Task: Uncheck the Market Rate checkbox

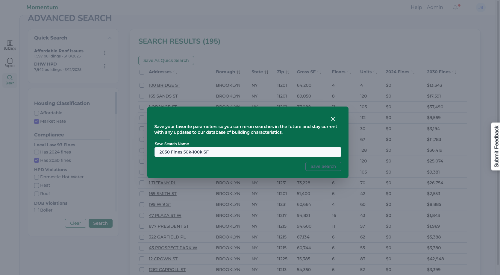Action: (37, 121)
